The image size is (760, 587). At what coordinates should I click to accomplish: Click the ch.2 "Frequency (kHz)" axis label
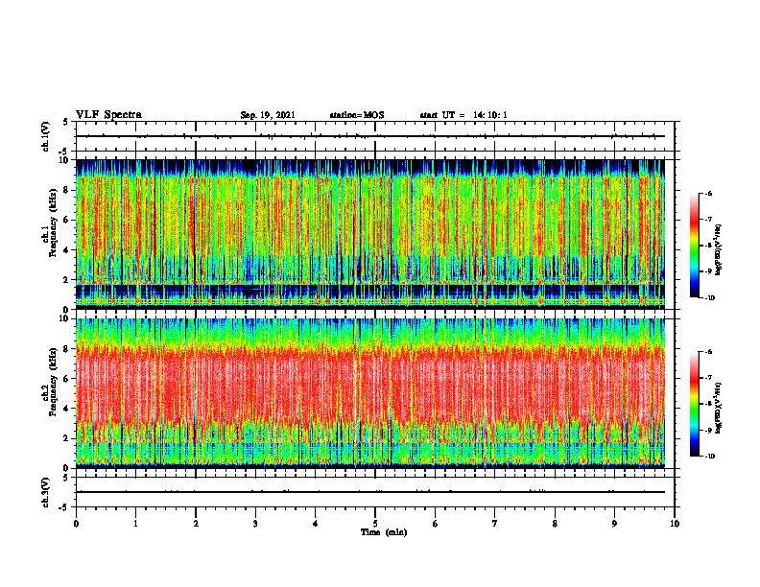[x=55, y=382]
